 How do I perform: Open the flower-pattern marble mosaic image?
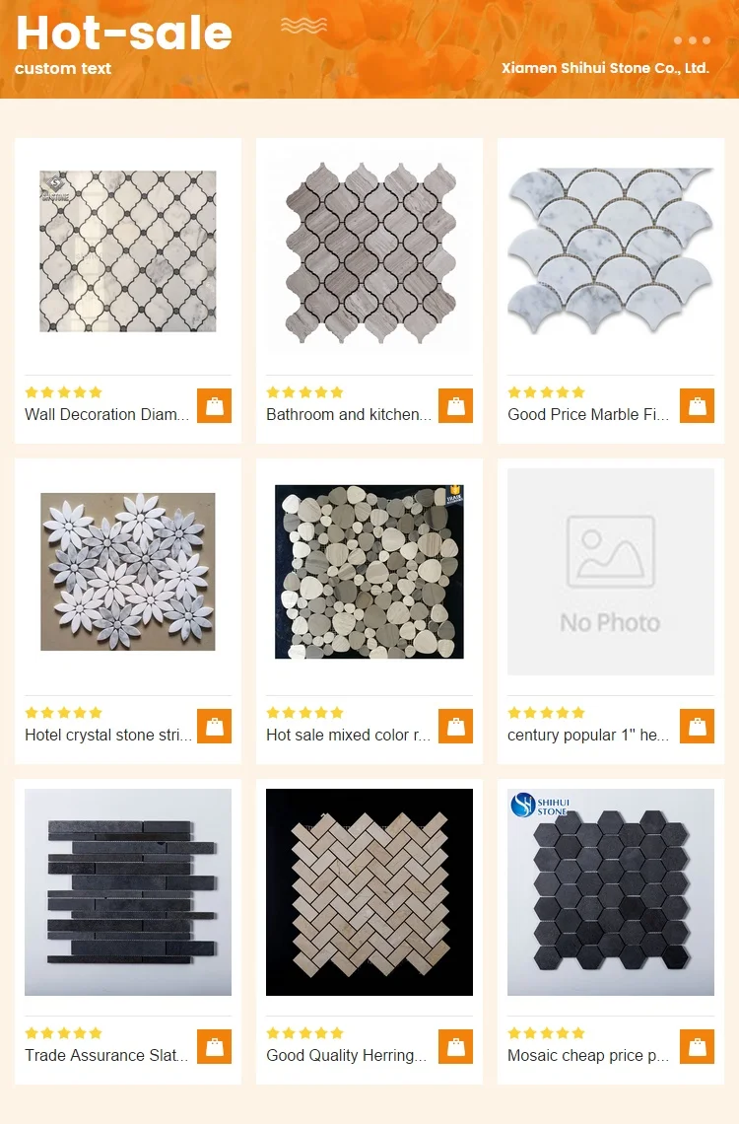pos(127,571)
